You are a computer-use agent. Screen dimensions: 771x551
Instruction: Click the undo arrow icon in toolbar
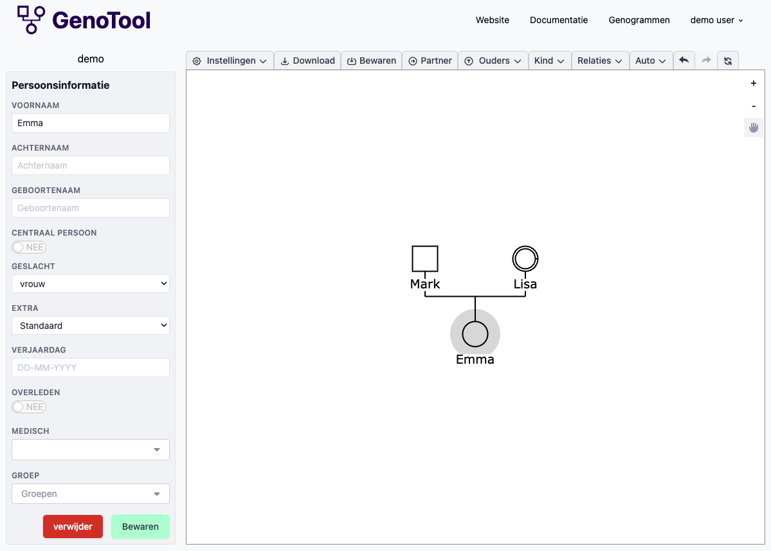coord(684,61)
